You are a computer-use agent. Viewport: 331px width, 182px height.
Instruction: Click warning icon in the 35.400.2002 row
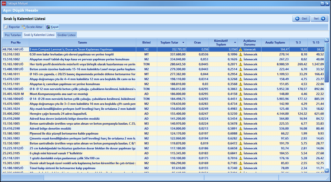pos(240,114)
